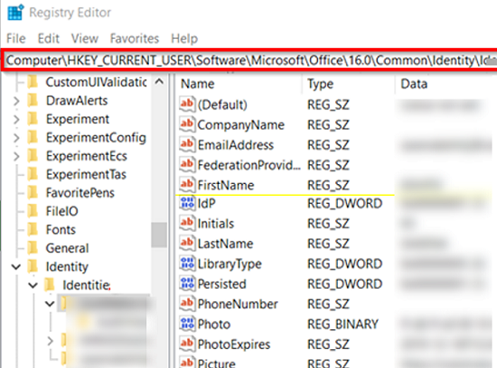Select the CustomUIValidation tree key

96,82
